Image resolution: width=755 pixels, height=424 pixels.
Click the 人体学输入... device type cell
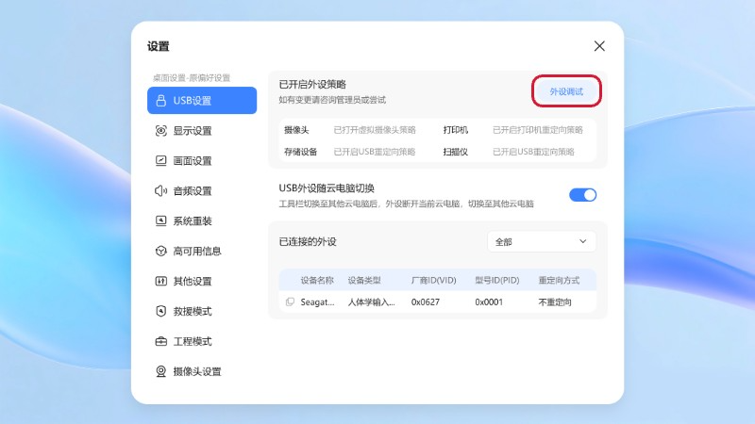371,302
